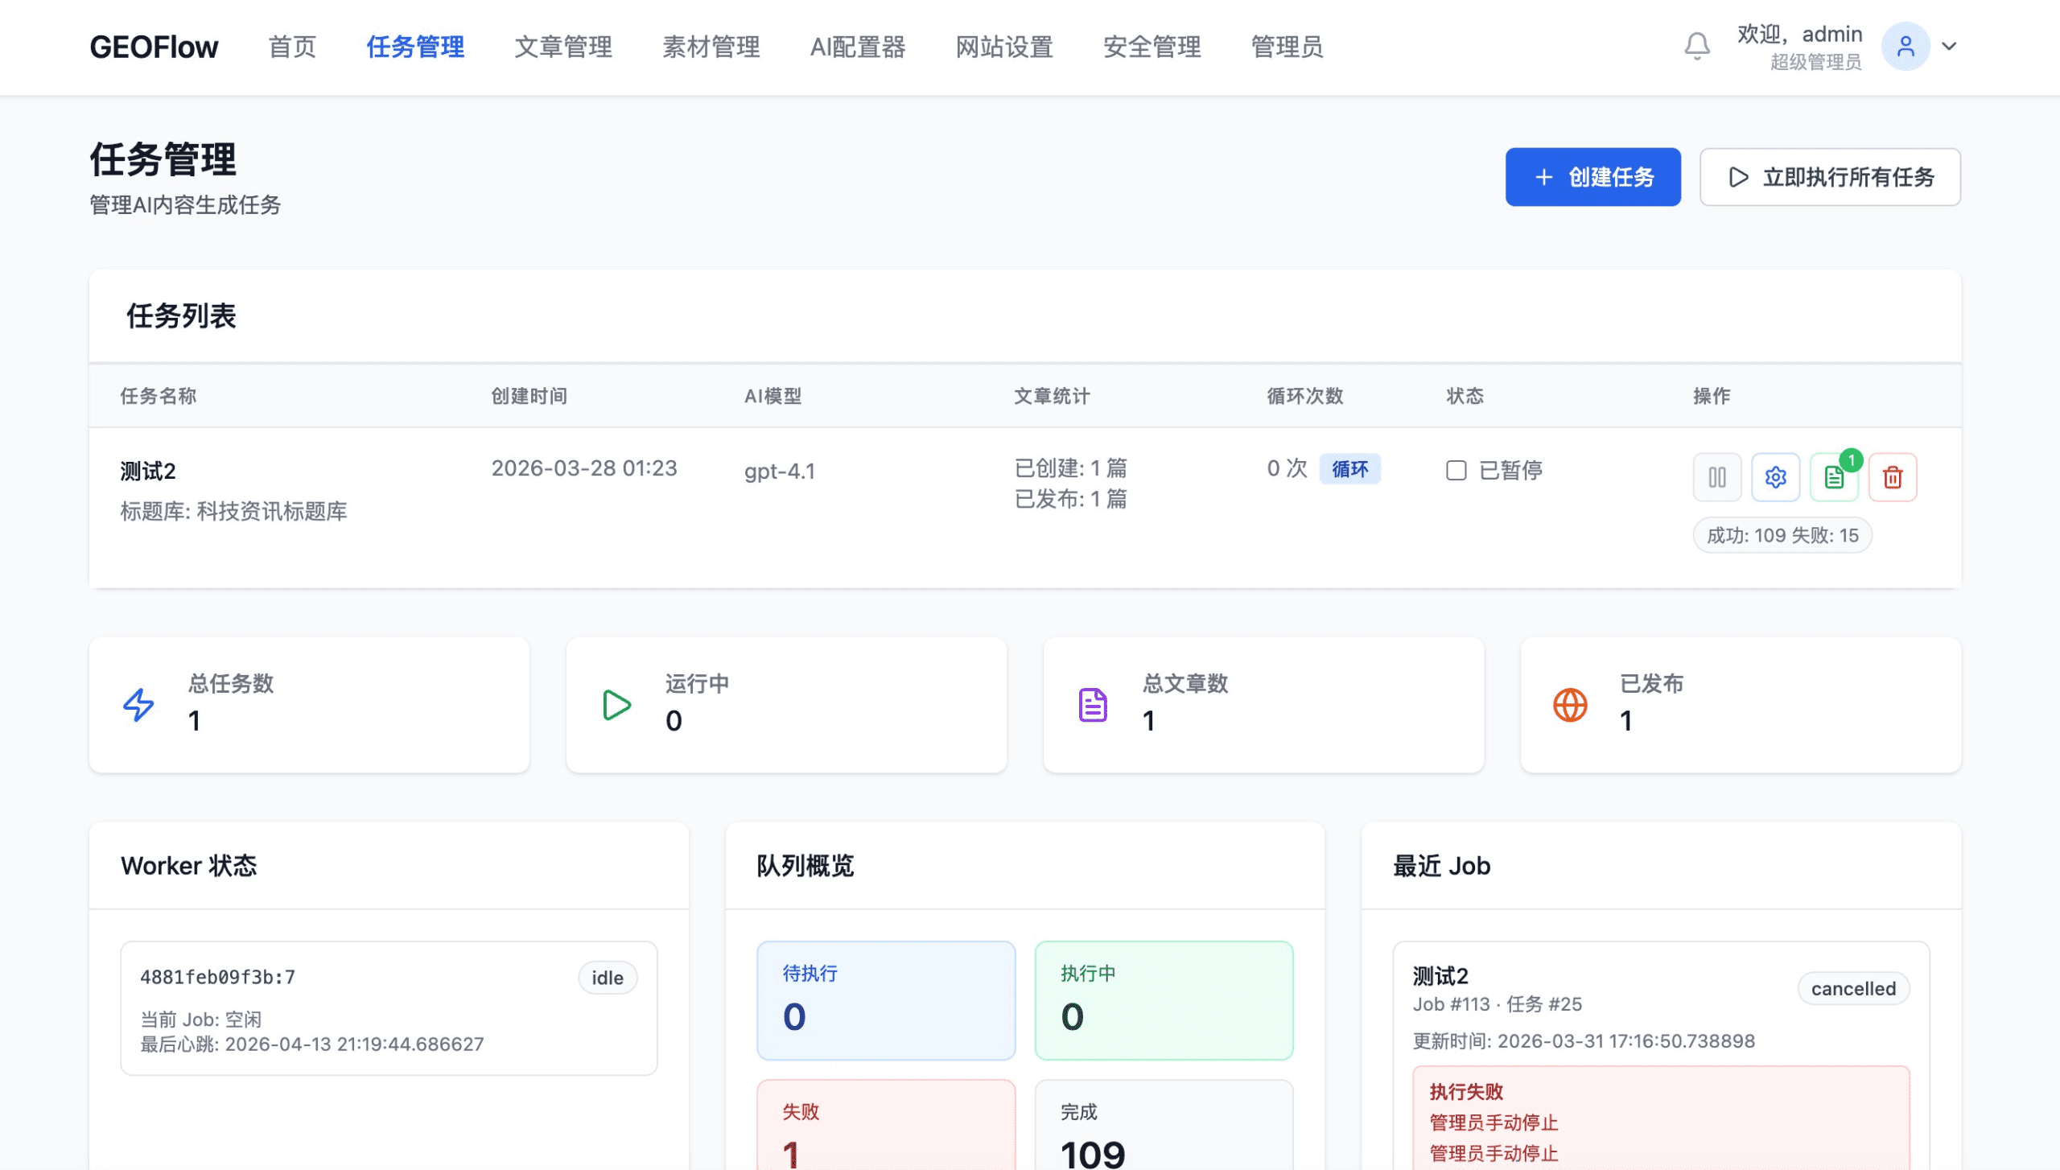This screenshot has width=2060, height=1170.
Task: Click the 循环 badge on task row
Action: (1349, 469)
